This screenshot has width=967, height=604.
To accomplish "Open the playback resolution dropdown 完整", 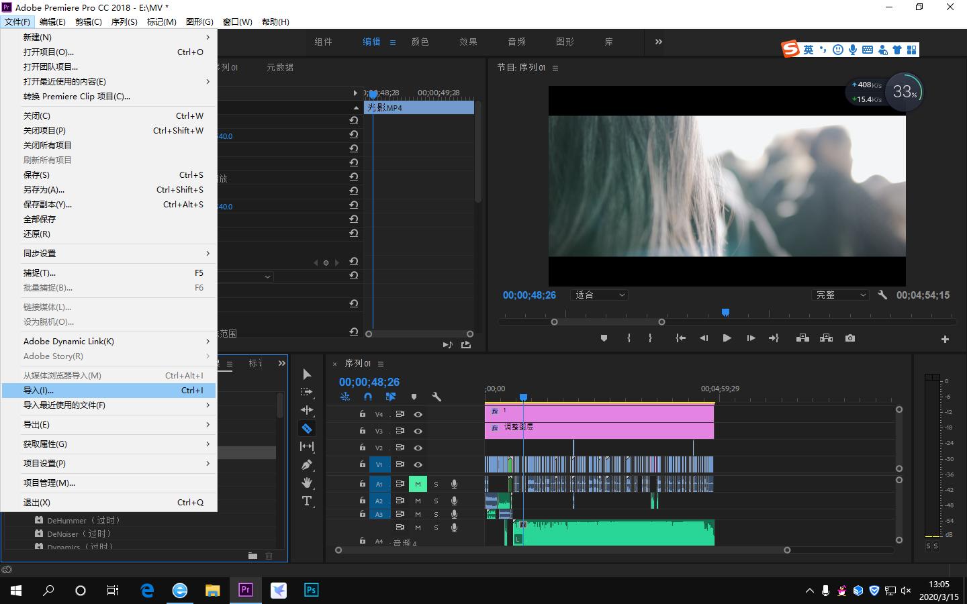I will tap(840, 295).
